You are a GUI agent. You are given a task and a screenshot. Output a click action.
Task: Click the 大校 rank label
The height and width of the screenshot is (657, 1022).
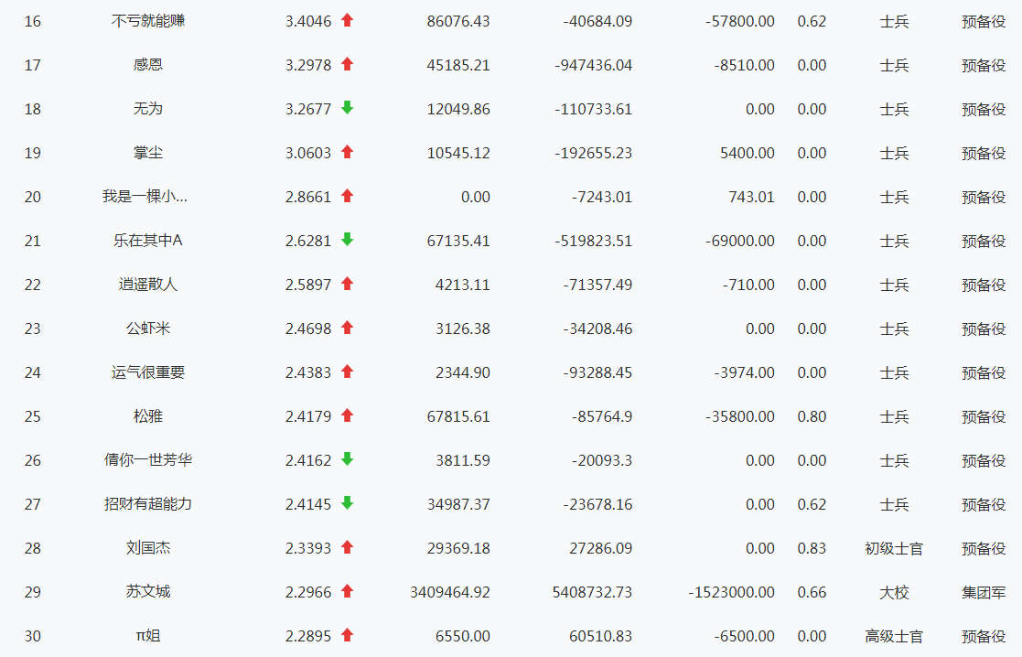point(894,592)
